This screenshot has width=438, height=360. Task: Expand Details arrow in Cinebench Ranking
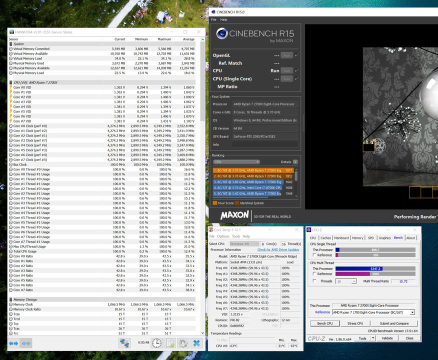(295, 162)
